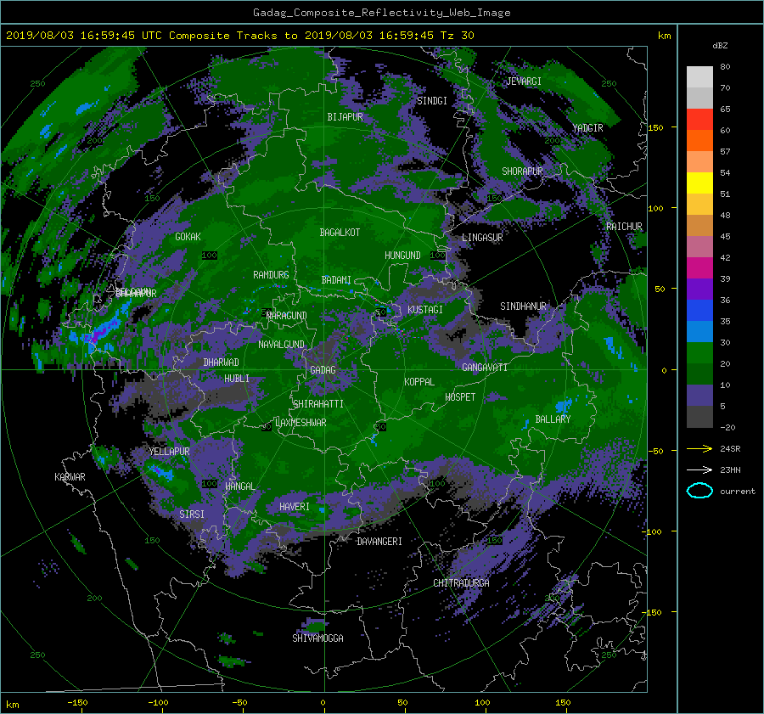Click the HUBLI city label
Screen dimensions: 764x714
[236, 378]
